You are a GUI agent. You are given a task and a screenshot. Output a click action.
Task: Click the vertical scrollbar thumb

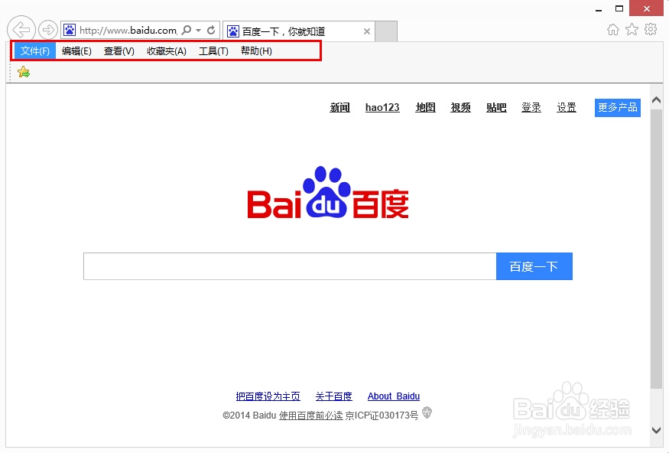click(x=656, y=249)
